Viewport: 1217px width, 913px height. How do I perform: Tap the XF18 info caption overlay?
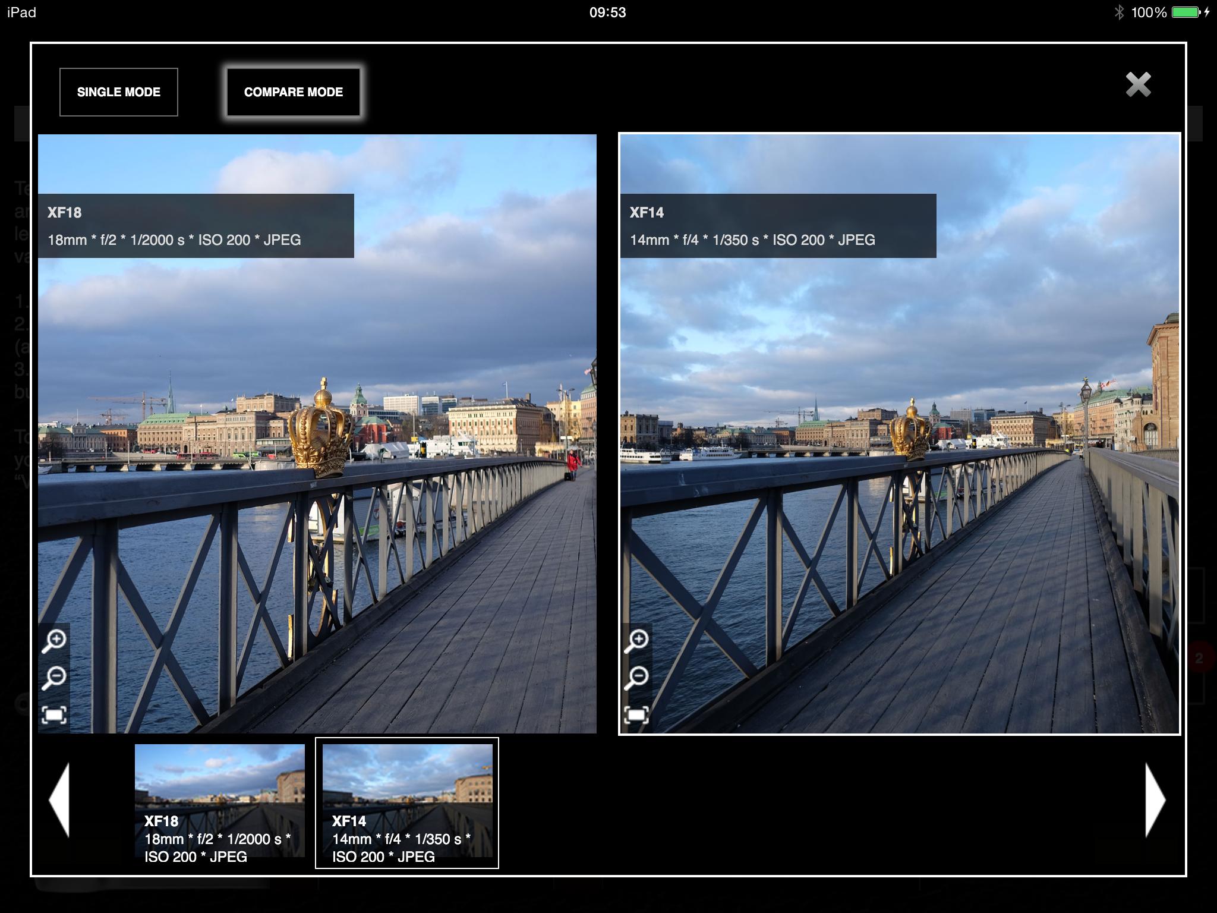tap(196, 226)
